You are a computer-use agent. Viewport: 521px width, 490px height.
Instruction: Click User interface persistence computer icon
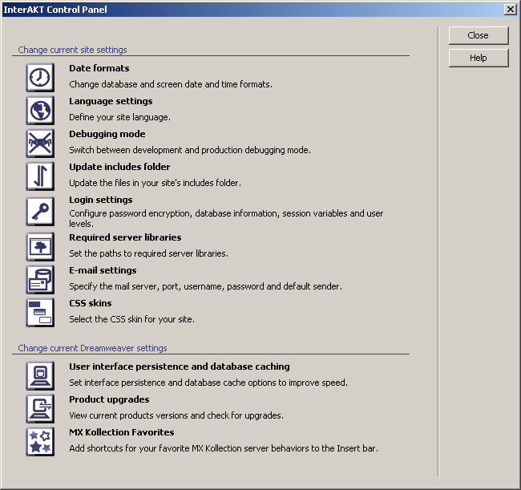point(39,375)
